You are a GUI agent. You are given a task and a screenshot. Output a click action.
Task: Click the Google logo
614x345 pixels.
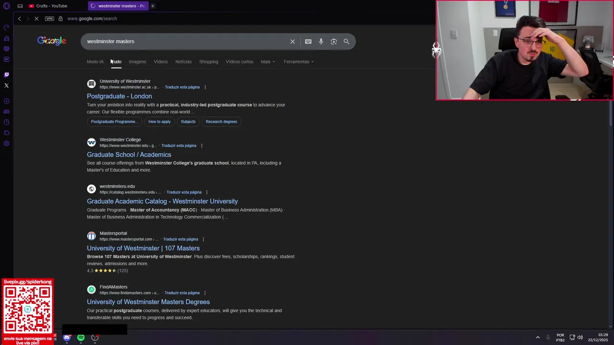52,41
